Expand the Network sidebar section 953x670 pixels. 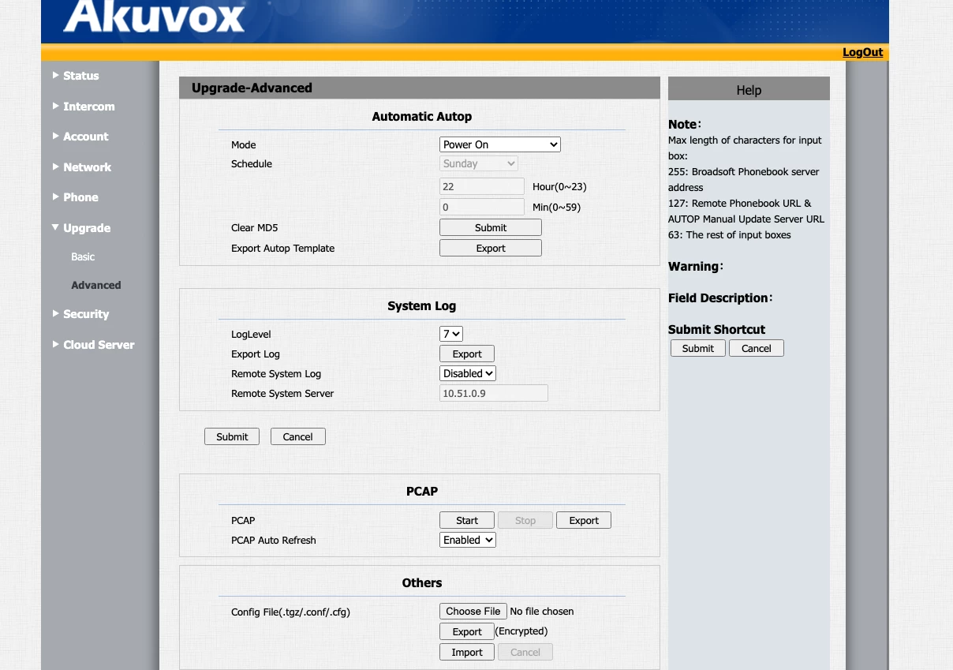87,167
